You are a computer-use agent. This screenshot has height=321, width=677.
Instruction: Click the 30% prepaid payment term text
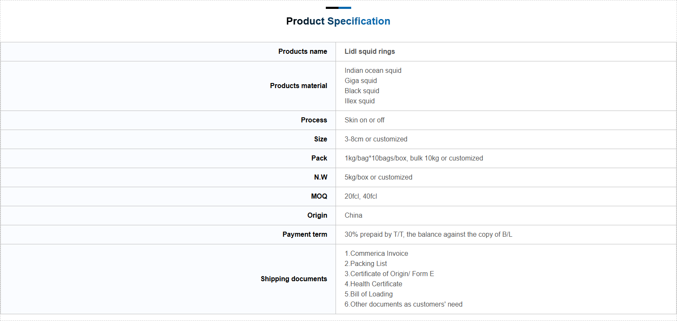pyautogui.click(x=428, y=234)
